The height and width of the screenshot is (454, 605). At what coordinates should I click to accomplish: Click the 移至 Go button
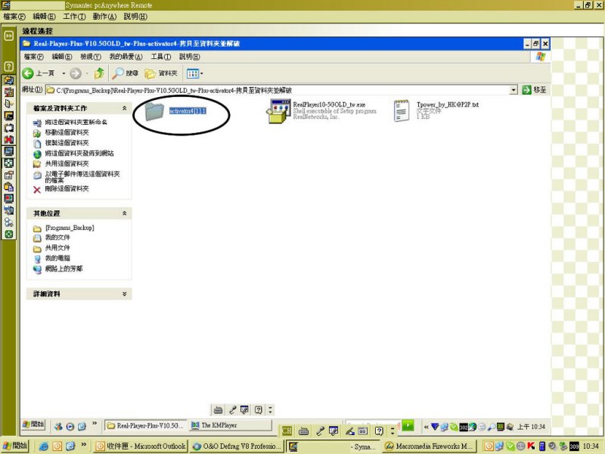[535, 90]
